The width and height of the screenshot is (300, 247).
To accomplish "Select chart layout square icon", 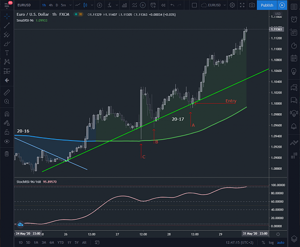I will (194, 5).
